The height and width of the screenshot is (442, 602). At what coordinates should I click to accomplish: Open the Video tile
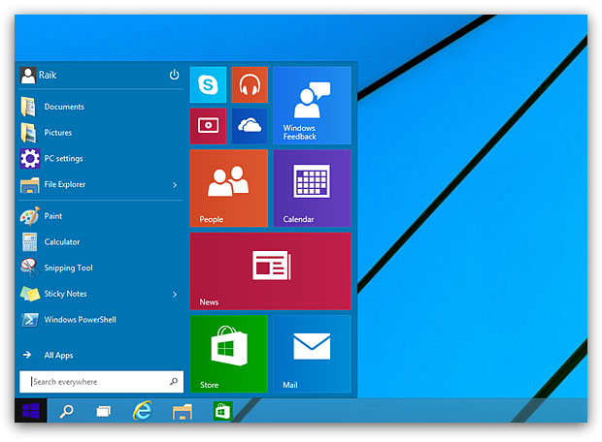[208, 126]
